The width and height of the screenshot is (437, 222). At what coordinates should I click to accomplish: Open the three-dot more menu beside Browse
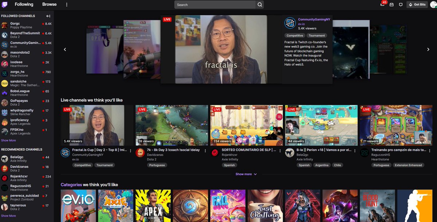coord(67,5)
